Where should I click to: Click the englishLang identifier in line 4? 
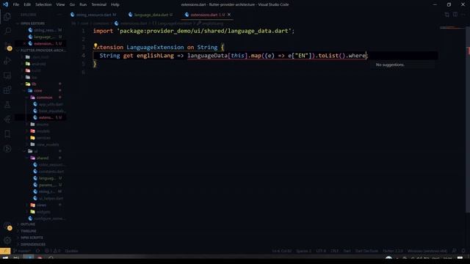[x=155, y=56]
